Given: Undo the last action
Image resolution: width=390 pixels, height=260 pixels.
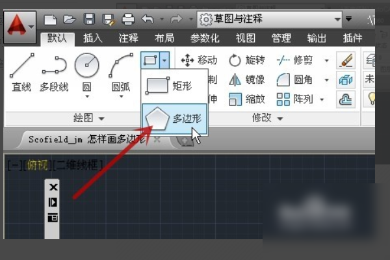Looking at the screenshot, I should pyautogui.click(x=148, y=19).
